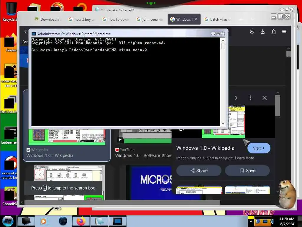This screenshot has height=227, width=302.
Task: Click the cmd window title bar icon
Action: pyautogui.click(x=34, y=34)
